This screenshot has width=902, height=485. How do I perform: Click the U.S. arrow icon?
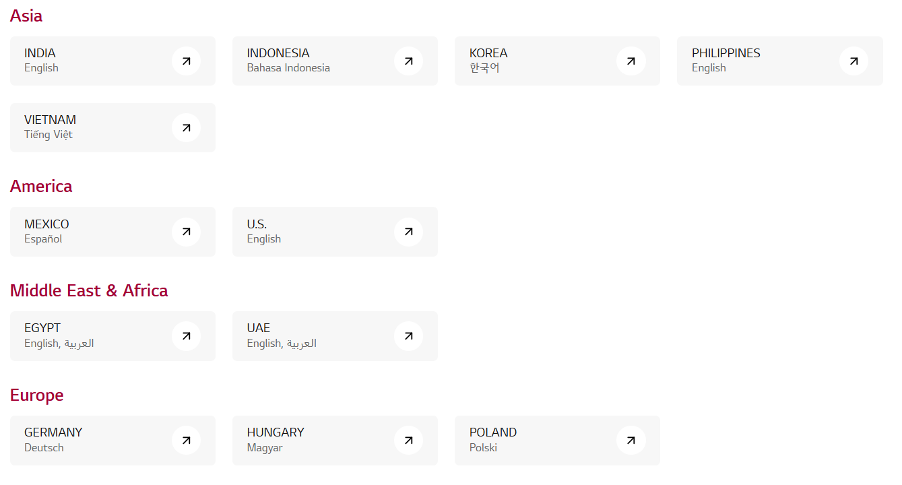[x=408, y=232]
